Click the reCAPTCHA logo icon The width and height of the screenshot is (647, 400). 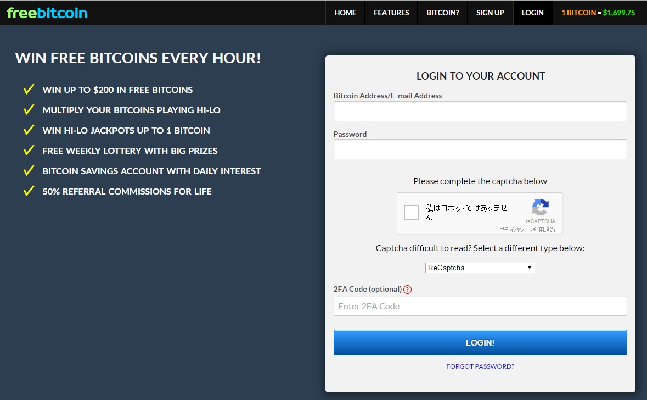click(540, 208)
